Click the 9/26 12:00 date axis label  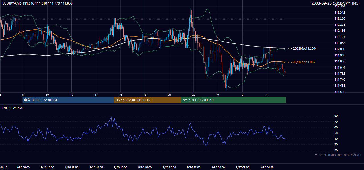[71, 167]
